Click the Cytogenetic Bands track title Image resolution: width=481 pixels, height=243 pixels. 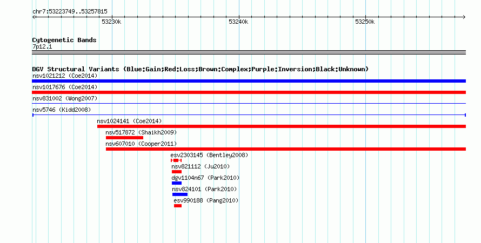coord(64,40)
